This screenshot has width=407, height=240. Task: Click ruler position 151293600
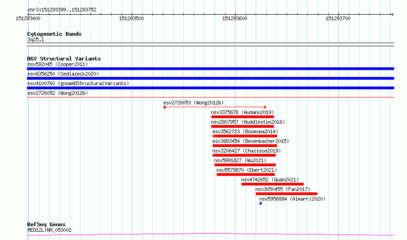pos(235,18)
